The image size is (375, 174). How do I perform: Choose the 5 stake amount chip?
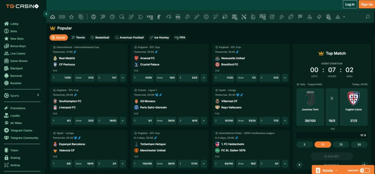click(x=304, y=144)
